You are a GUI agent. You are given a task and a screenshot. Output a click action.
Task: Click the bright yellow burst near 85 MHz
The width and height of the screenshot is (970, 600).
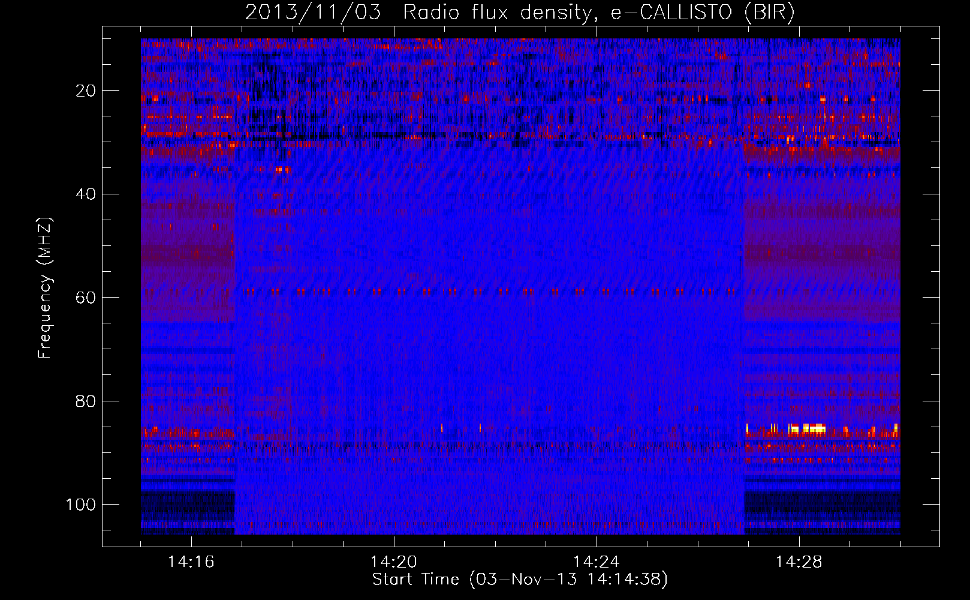(x=808, y=428)
